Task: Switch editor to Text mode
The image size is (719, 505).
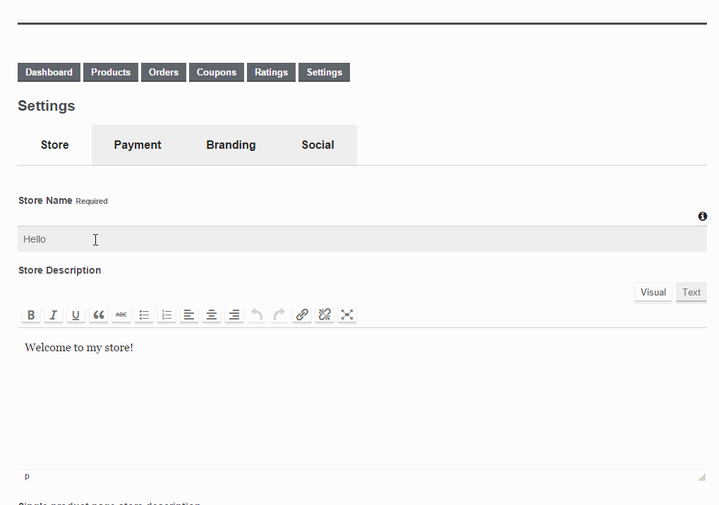Action: pos(691,292)
